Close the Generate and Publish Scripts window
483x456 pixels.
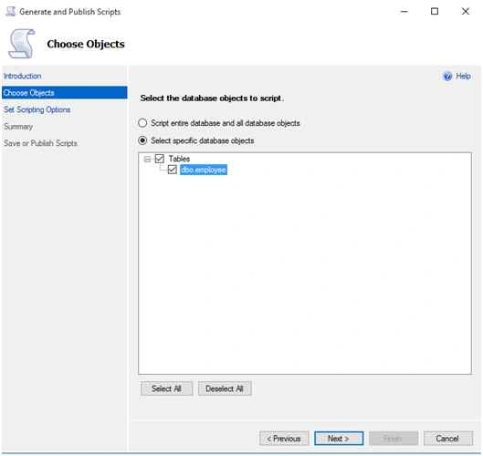pyautogui.click(x=465, y=11)
